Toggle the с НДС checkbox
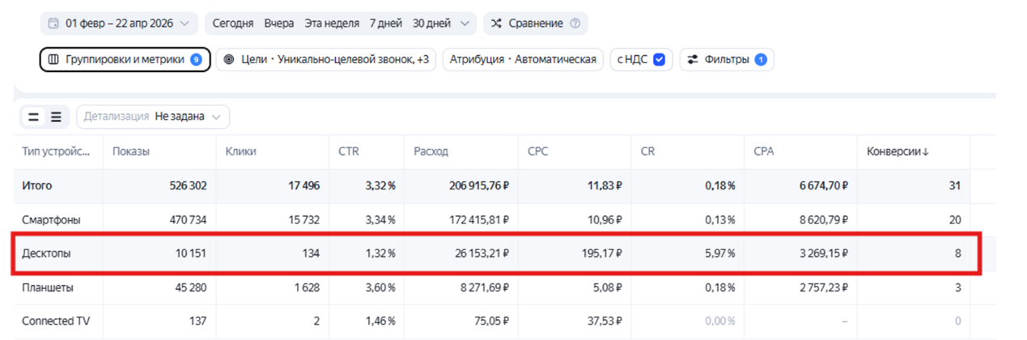The image size is (1027, 340). coord(659,59)
